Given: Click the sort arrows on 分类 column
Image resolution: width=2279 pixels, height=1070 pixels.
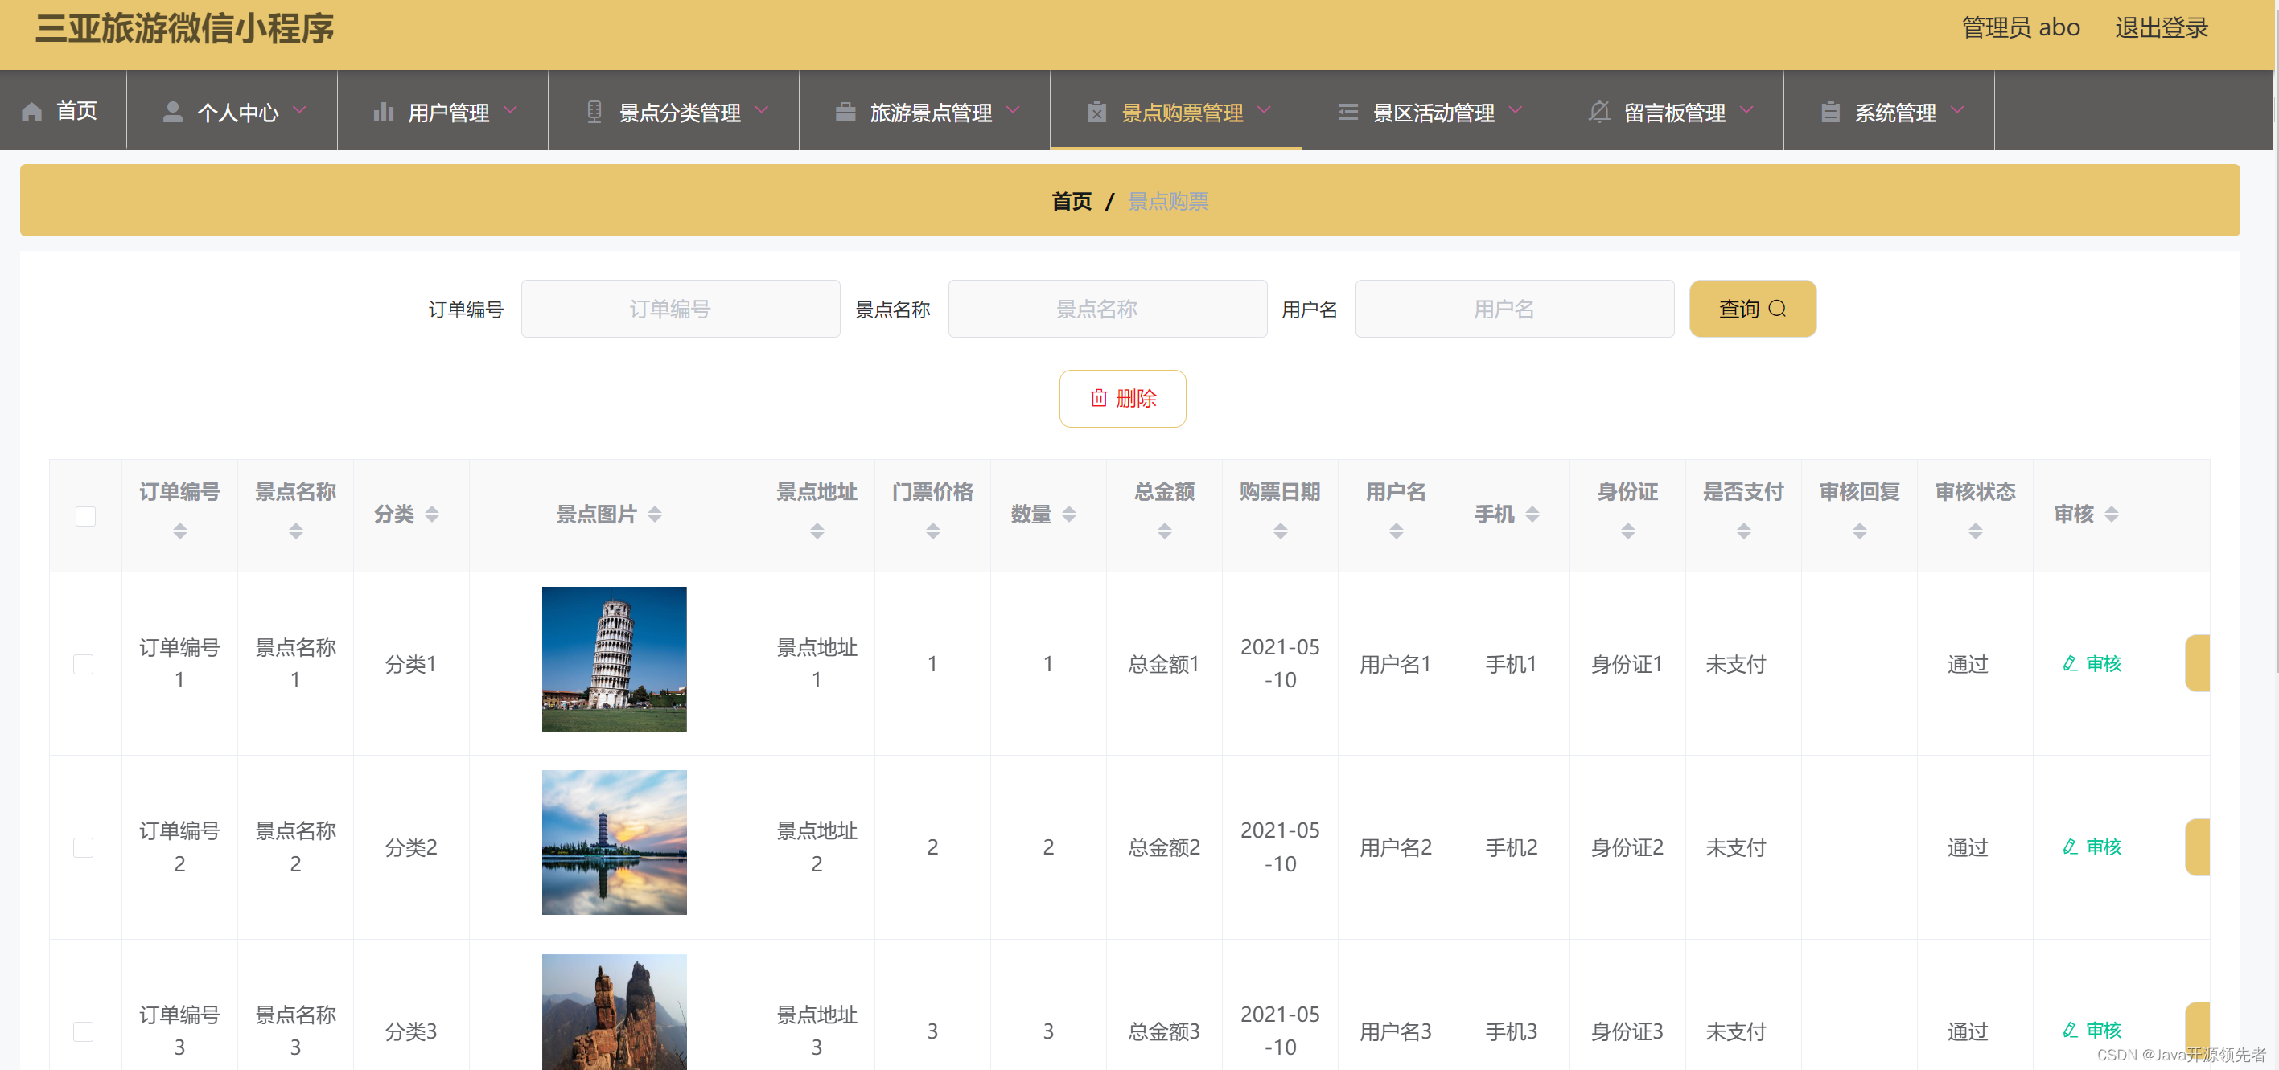Looking at the screenshot, I should click(x=432, y=514).
